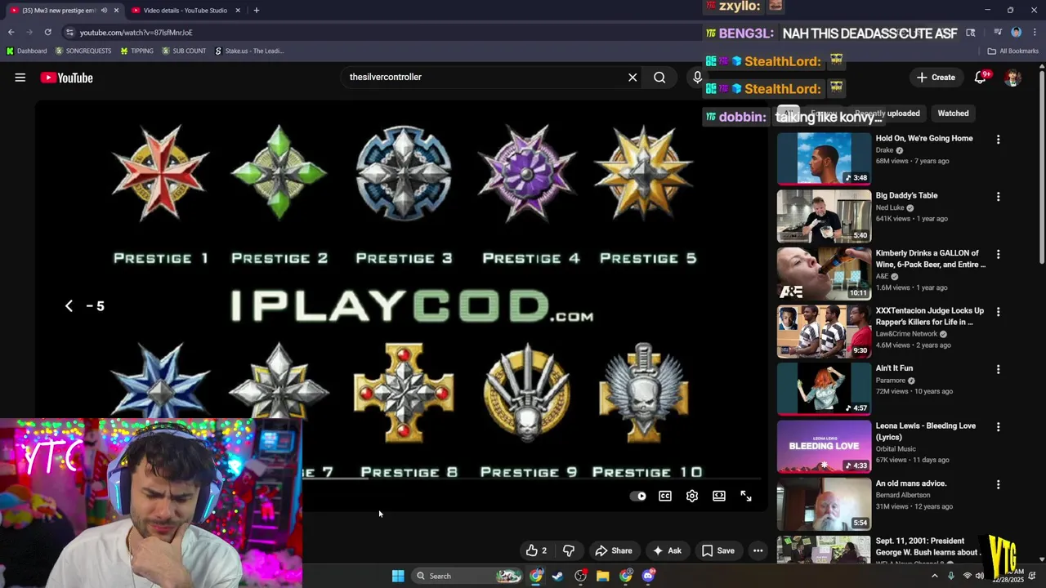This screenshot has width=1046, height=588.
Task: Click the Ask button
Action: point(667,550)
